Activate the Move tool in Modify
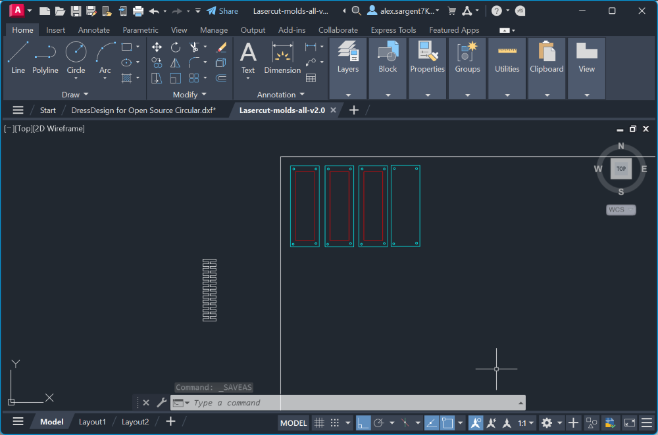This screenshot has width=658, height=435. pyautogui.click(x=157, y=47)
